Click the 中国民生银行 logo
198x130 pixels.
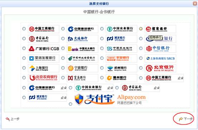(x=121, y=49)
